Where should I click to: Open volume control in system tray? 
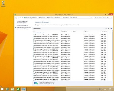(102, 89)
